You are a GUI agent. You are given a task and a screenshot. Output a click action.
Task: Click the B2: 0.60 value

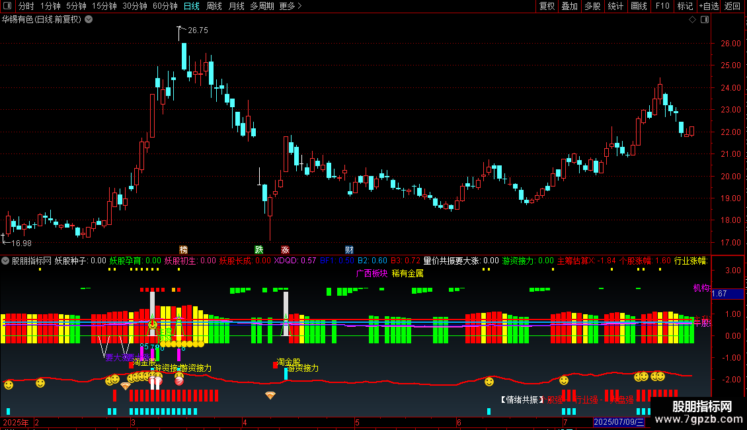point(372,261)
